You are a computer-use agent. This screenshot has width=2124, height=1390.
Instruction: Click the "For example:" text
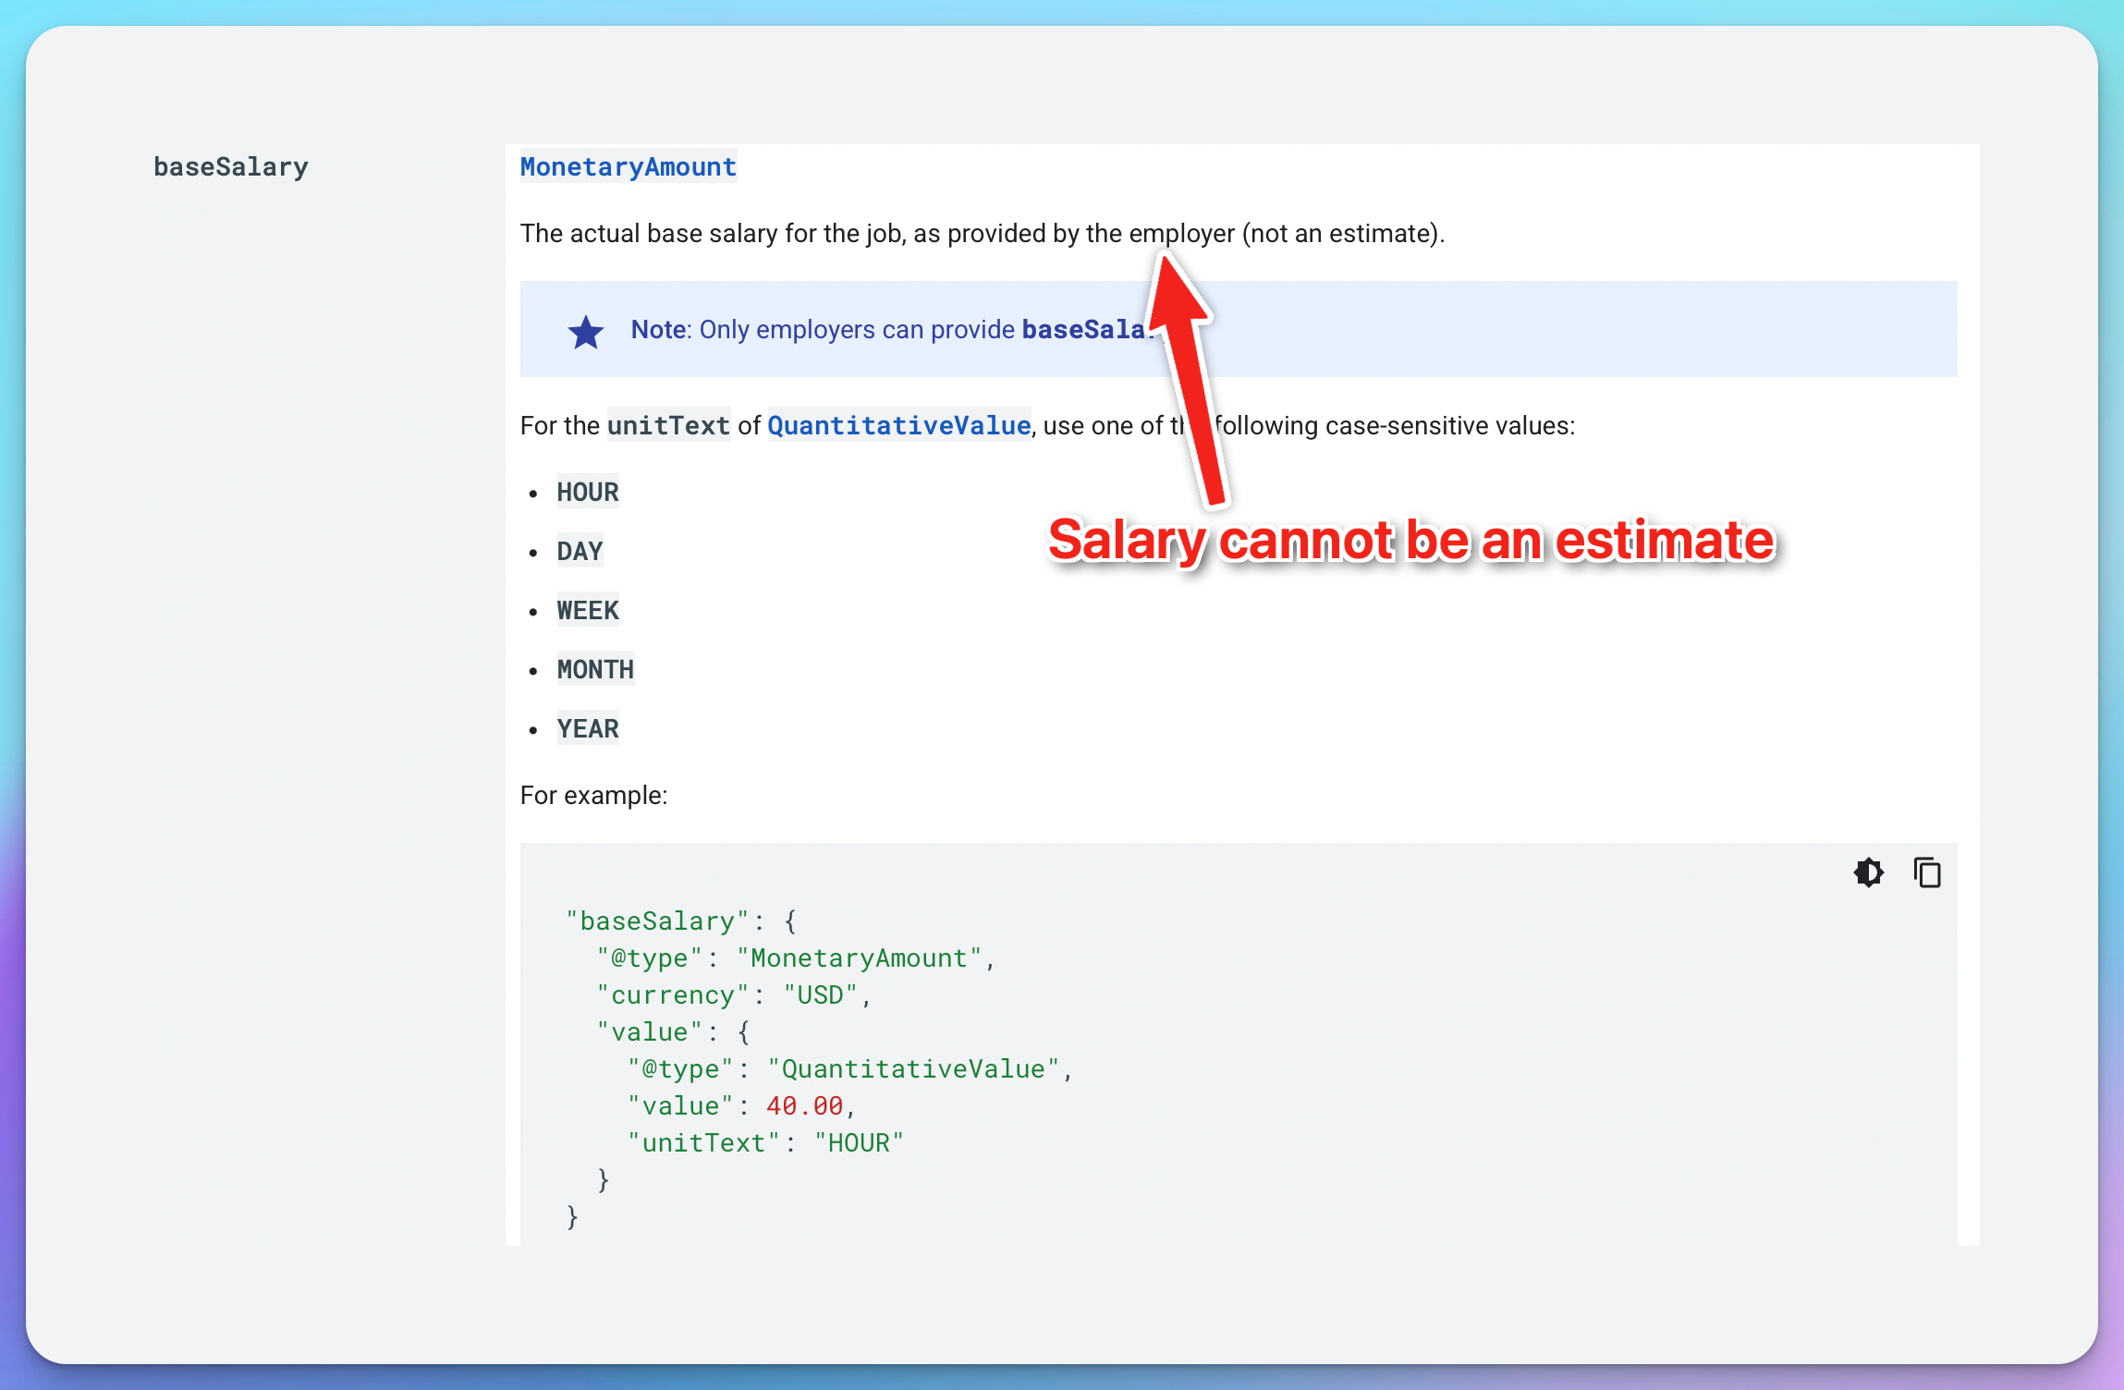593,795
